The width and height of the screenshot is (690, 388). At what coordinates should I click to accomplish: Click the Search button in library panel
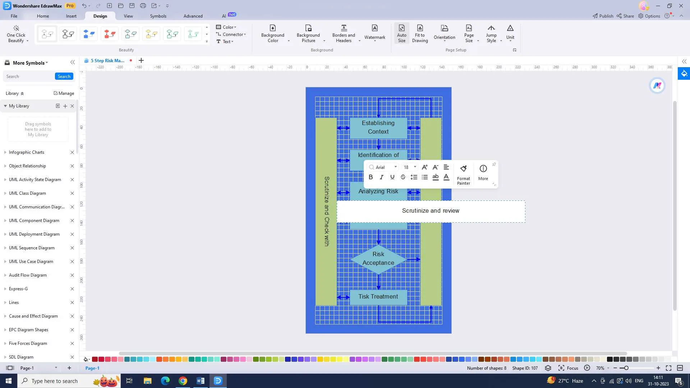coord(64,76)
